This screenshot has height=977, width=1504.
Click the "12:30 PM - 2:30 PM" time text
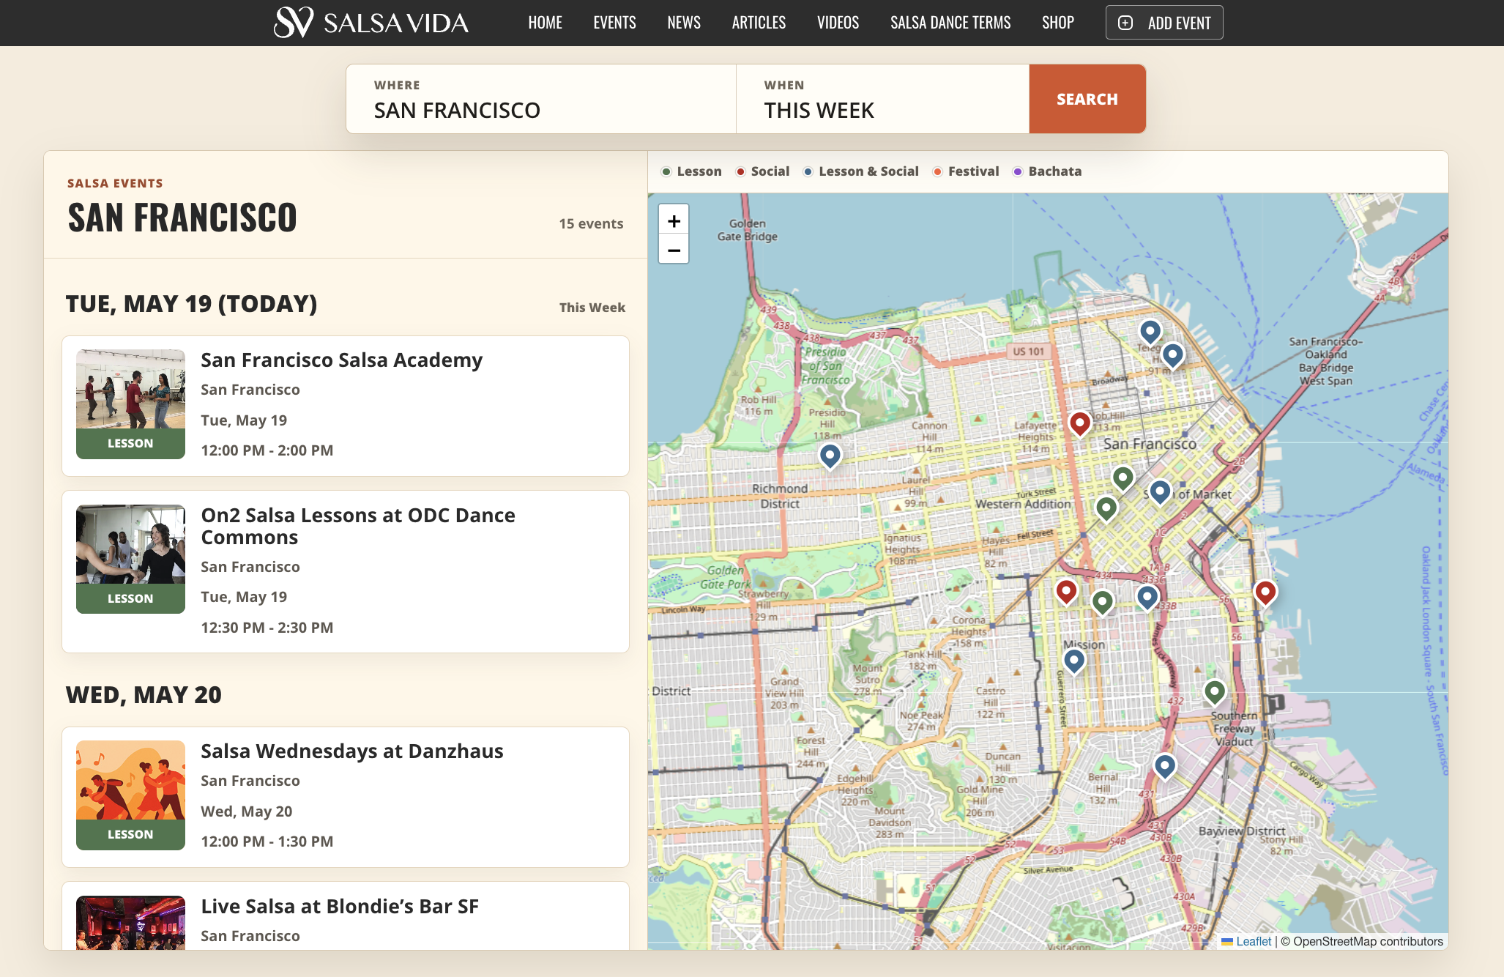point(267,628)
